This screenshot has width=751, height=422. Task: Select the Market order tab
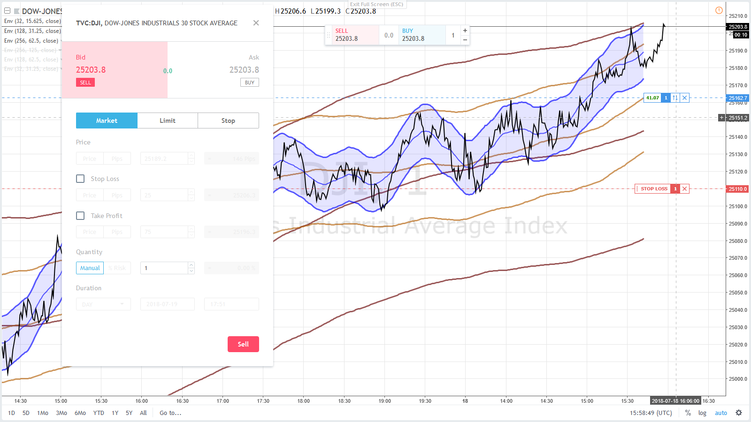pos(107,121)
